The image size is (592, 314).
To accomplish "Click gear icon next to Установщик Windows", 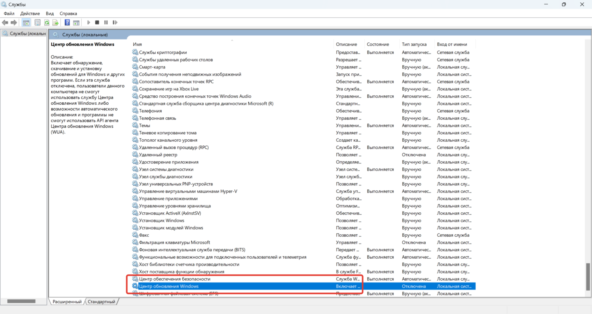I will pos(135,220).
